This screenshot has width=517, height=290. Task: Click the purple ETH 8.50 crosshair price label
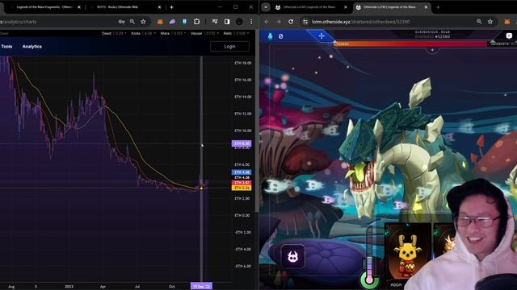click(x=242, y=143)
